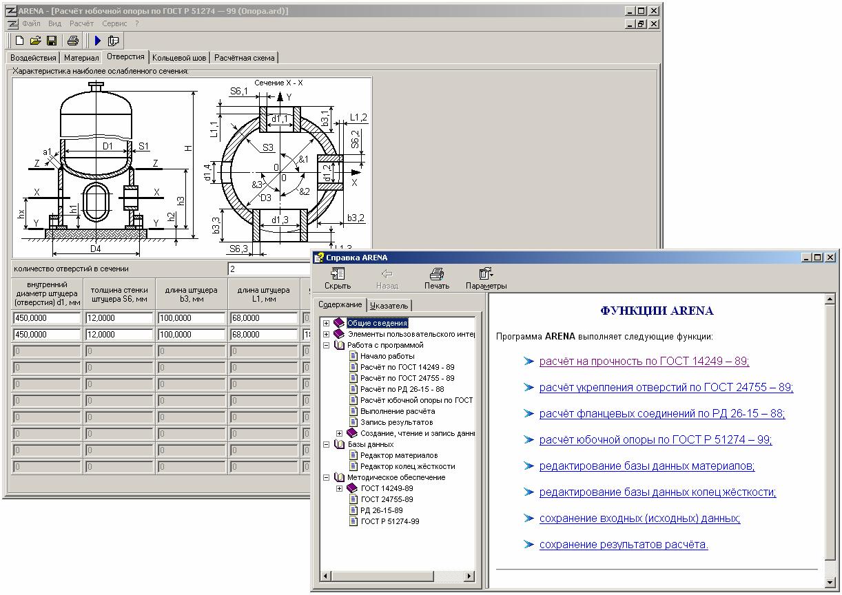Viewport: 842px width, 595px height.
Task: Open the Сервис menu
Action: (x=114, y=23)
